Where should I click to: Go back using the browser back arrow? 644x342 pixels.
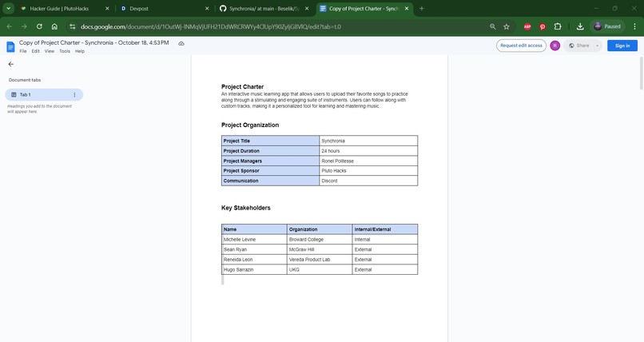coord(9,26)
